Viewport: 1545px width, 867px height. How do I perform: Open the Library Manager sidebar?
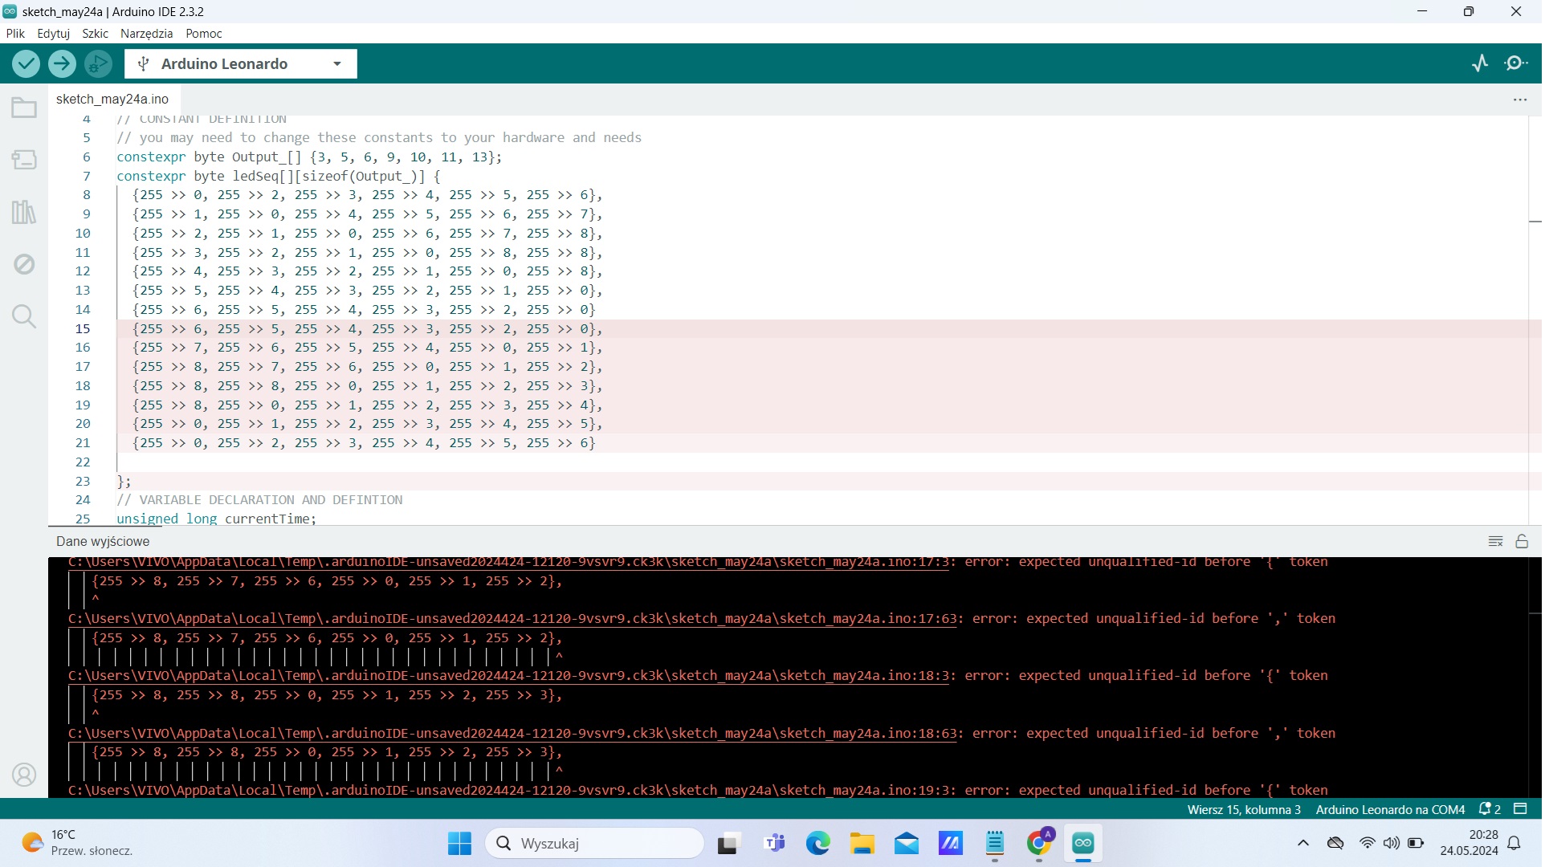pyautogui.click(x=24, y=213)
